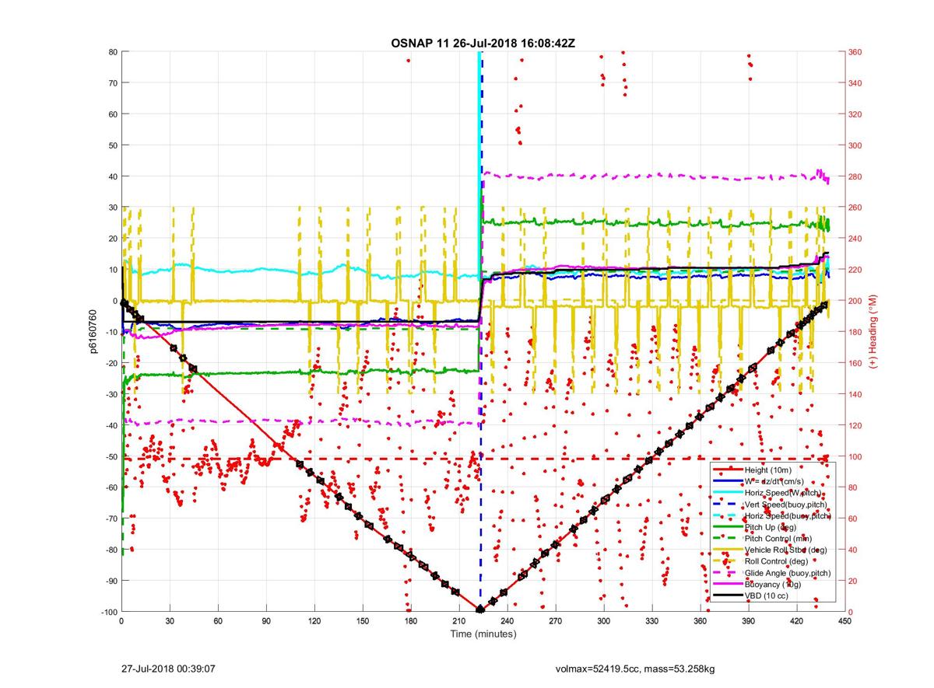
Task: Select the Vert Speed(buoy,pitch) legend entry
Action: tap(787, 504)
